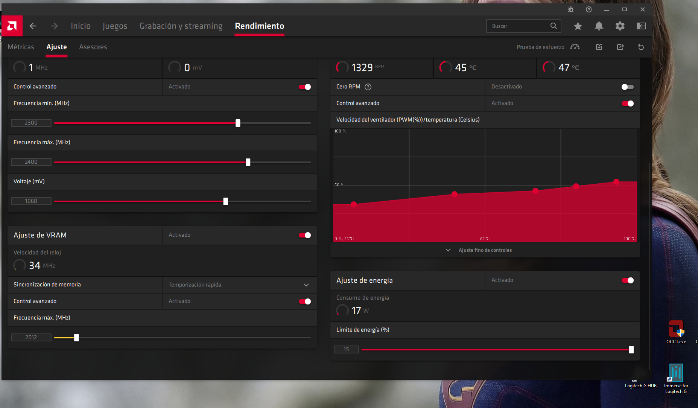The height and width of the screenshot is (408, 698).
Task: Select the OCCT.exe desktop icon
Action: click(x=676, y=332)
